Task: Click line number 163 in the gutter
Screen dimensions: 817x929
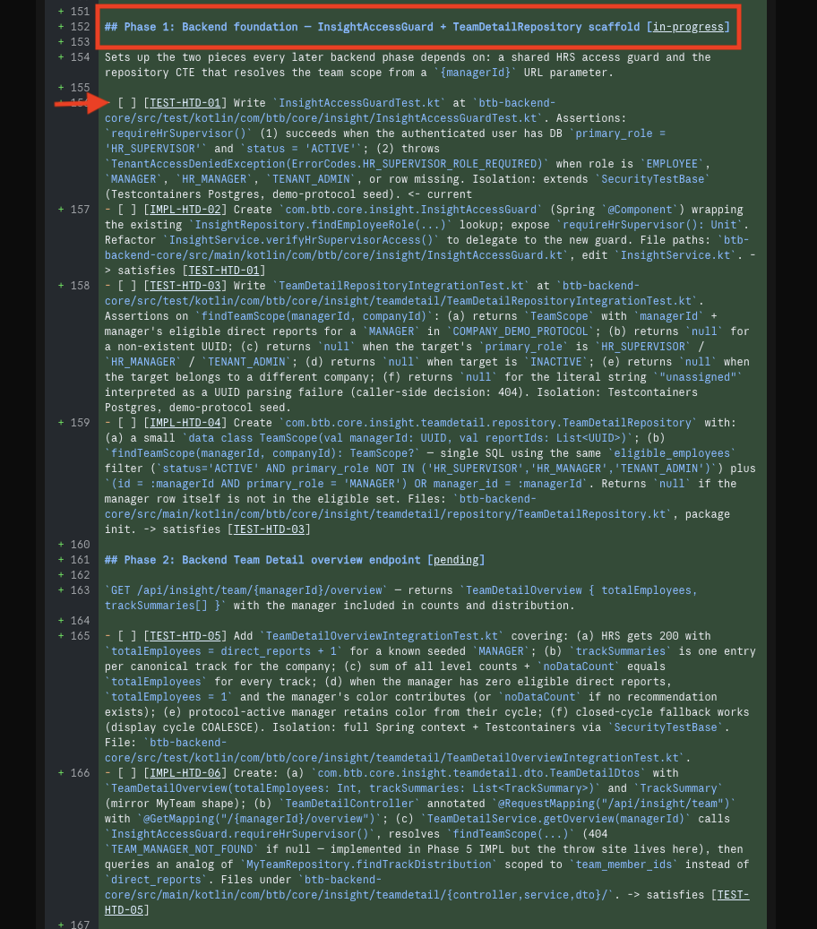Action: tap(80, 590)
